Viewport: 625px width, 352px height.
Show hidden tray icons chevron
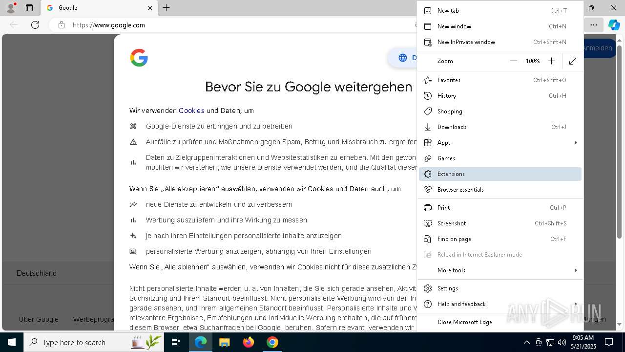(526, 342)
